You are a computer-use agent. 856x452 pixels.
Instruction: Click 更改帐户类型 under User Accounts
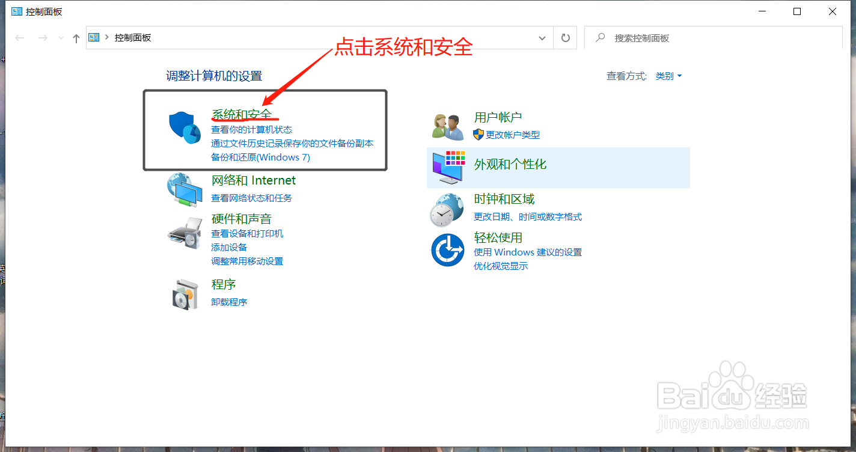coord(512,135)
